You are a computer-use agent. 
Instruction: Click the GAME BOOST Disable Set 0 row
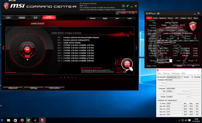(69, 43)
